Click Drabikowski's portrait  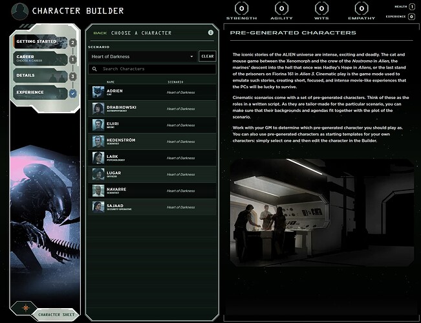tap(98, 109)
